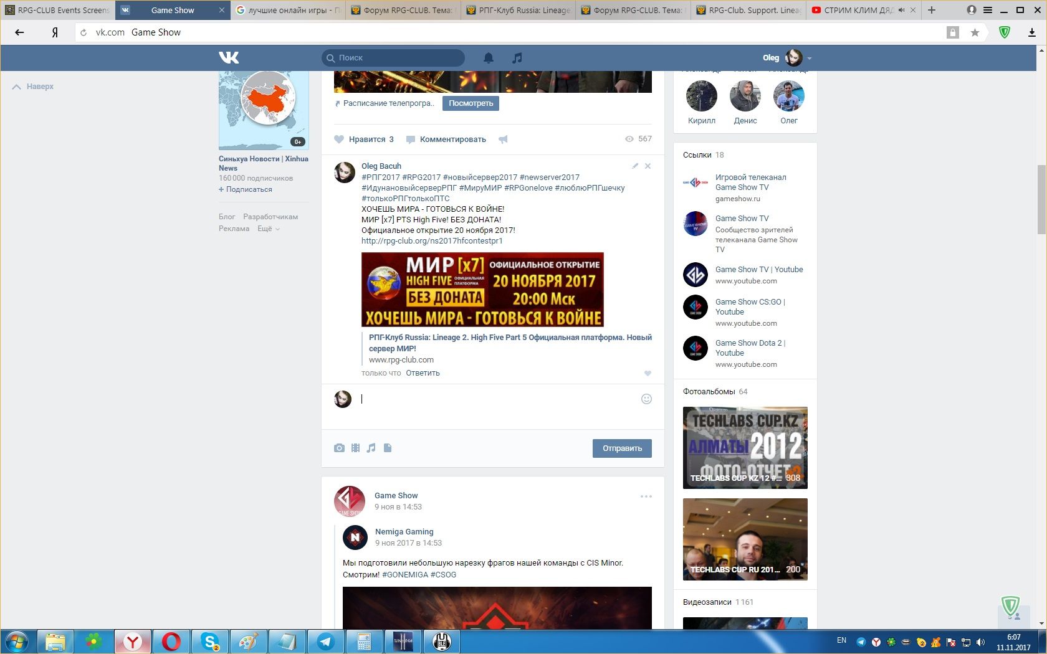Screen dimensions: 1047x654
Task: Attach audio with the music note icon
Action: tap(371, 448)
